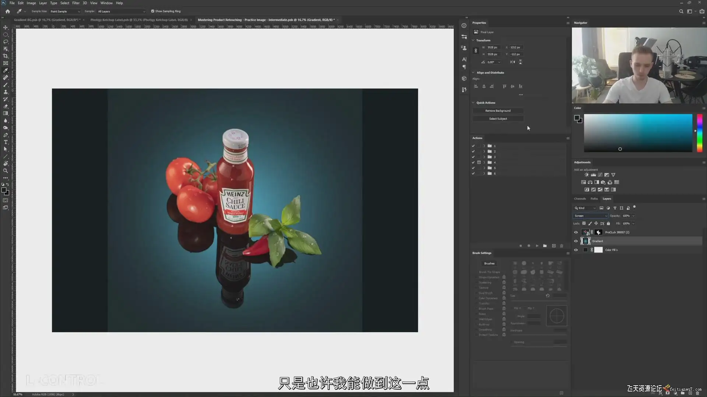This screenshot has height=397, width=707.
Task: Collapse the Transform section
Action: point(474,40)
